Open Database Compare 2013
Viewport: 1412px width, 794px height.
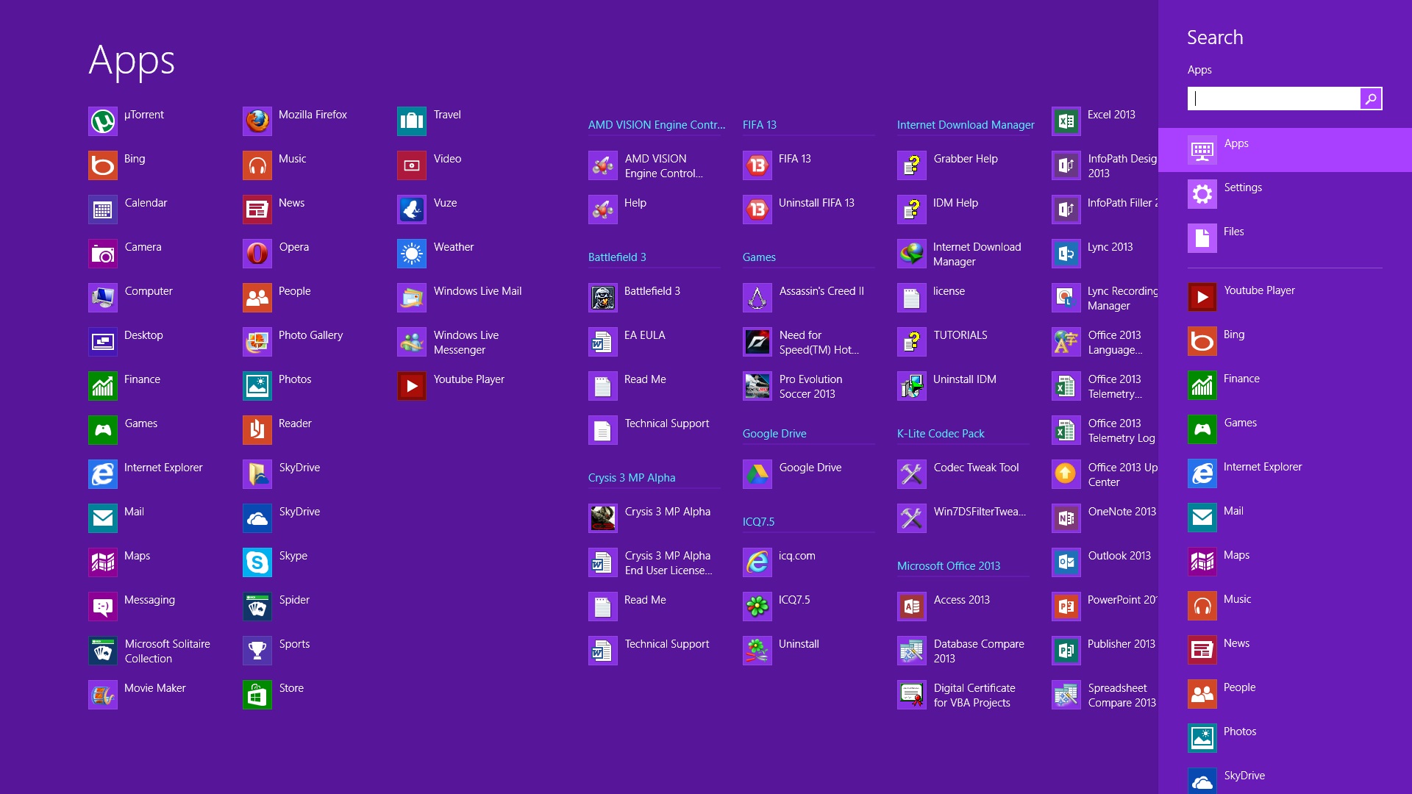tap(961, 651)
